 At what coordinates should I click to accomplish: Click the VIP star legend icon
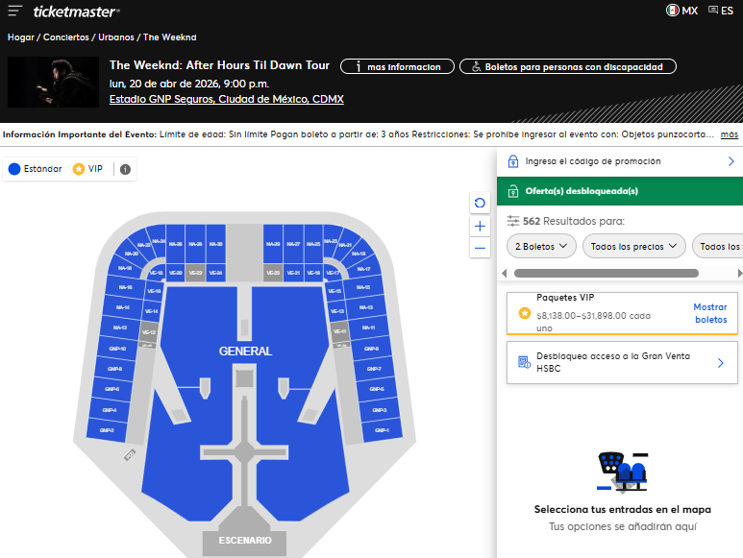(79, 169)
